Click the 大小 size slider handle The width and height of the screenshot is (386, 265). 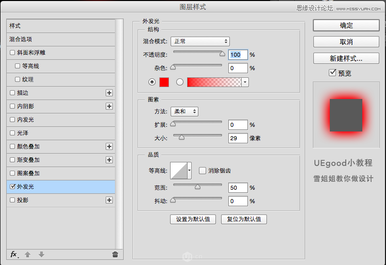point(182,137)
